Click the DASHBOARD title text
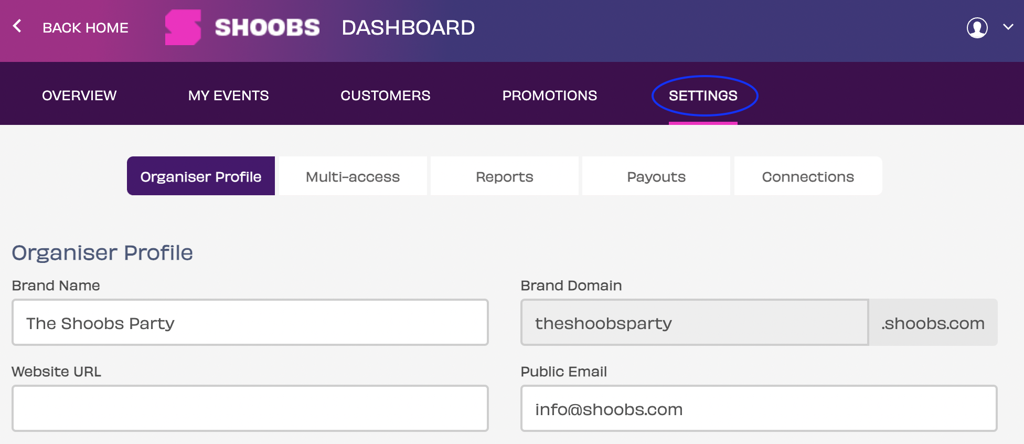The width and height of the screenshot is (1024, 444). click(x=408, y=28)
